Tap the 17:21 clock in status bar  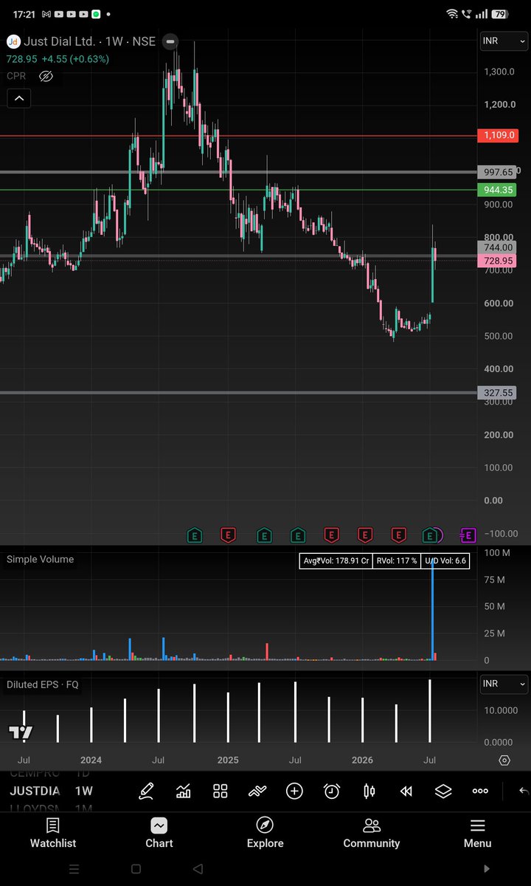(x=23, y=14)
